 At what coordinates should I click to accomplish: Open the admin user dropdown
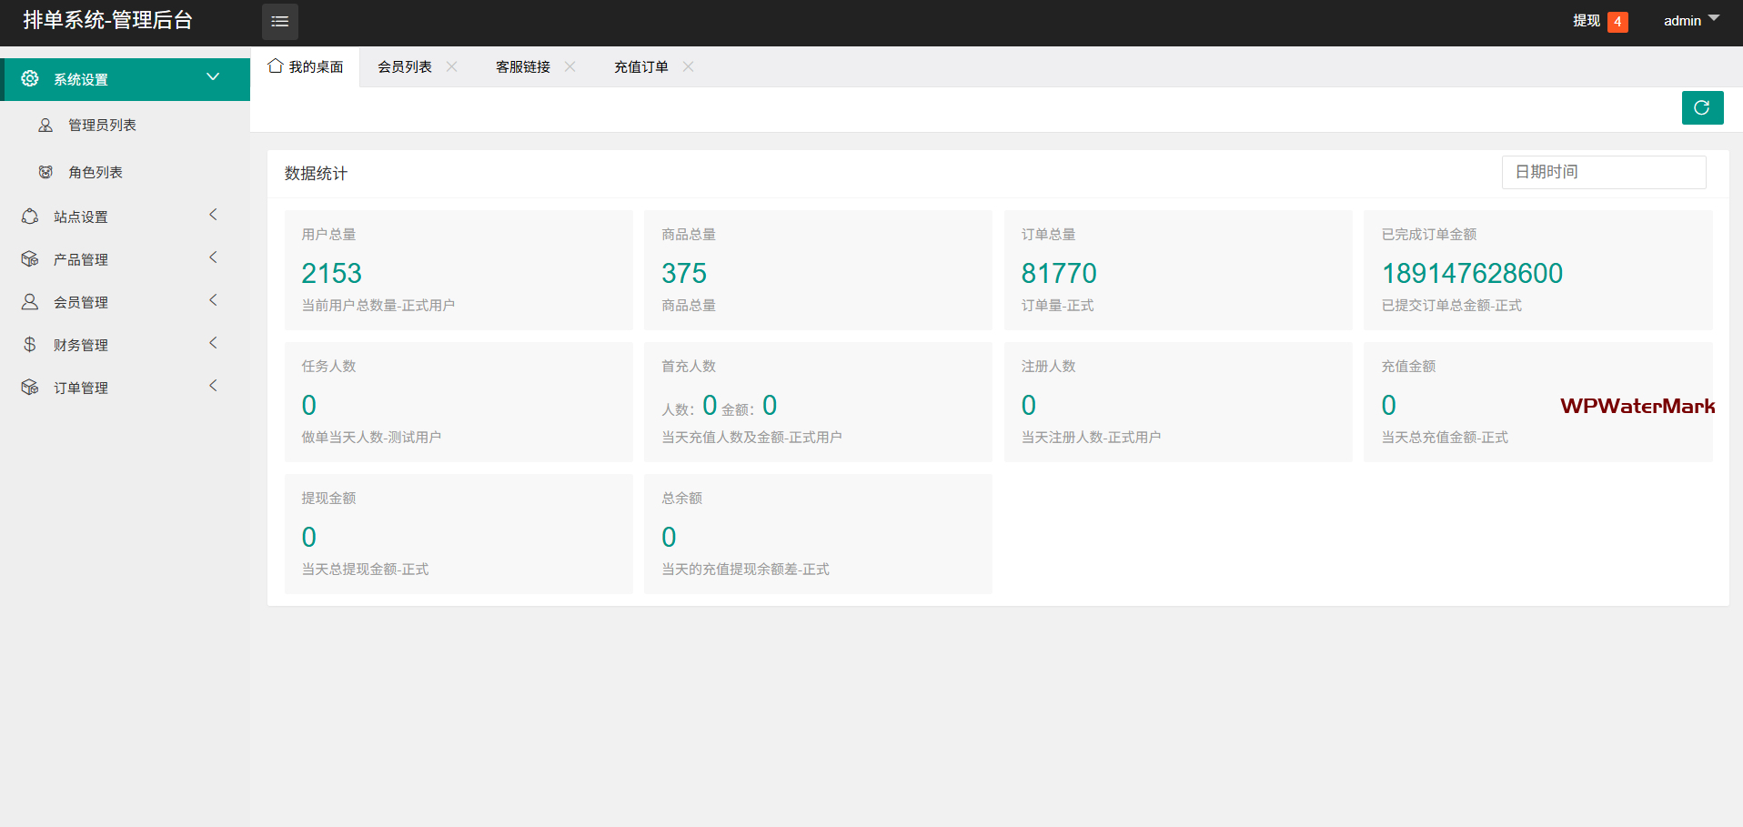pos(1690,21)
